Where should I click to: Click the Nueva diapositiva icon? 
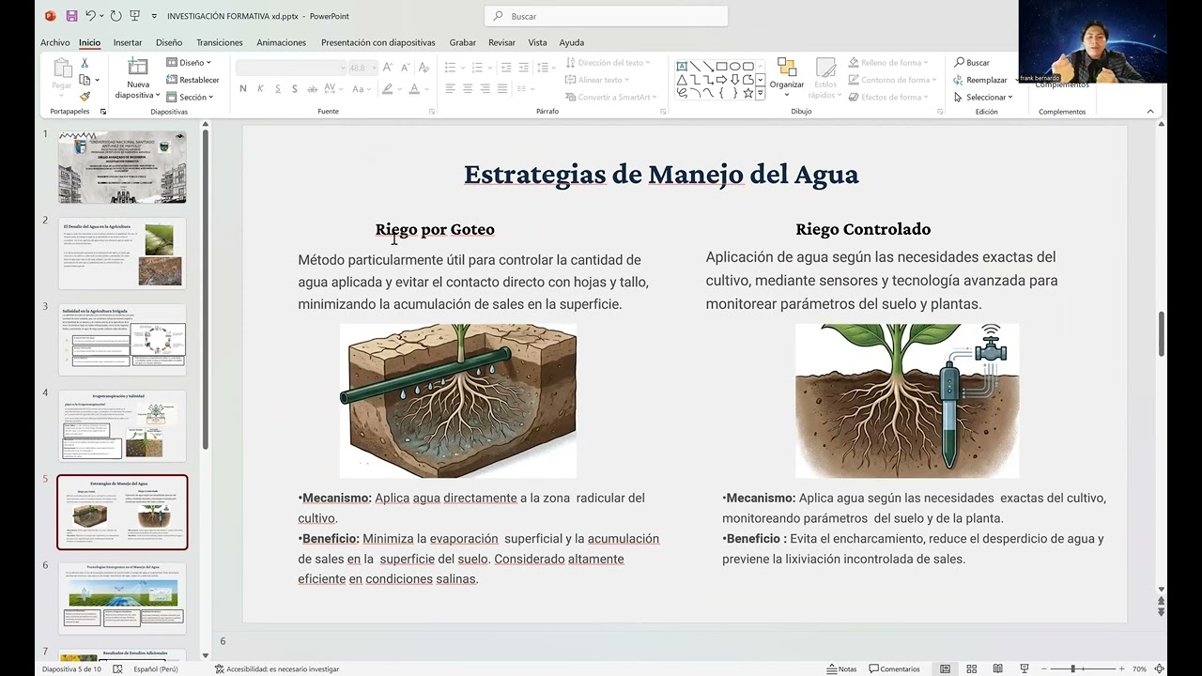coord(138,67)
